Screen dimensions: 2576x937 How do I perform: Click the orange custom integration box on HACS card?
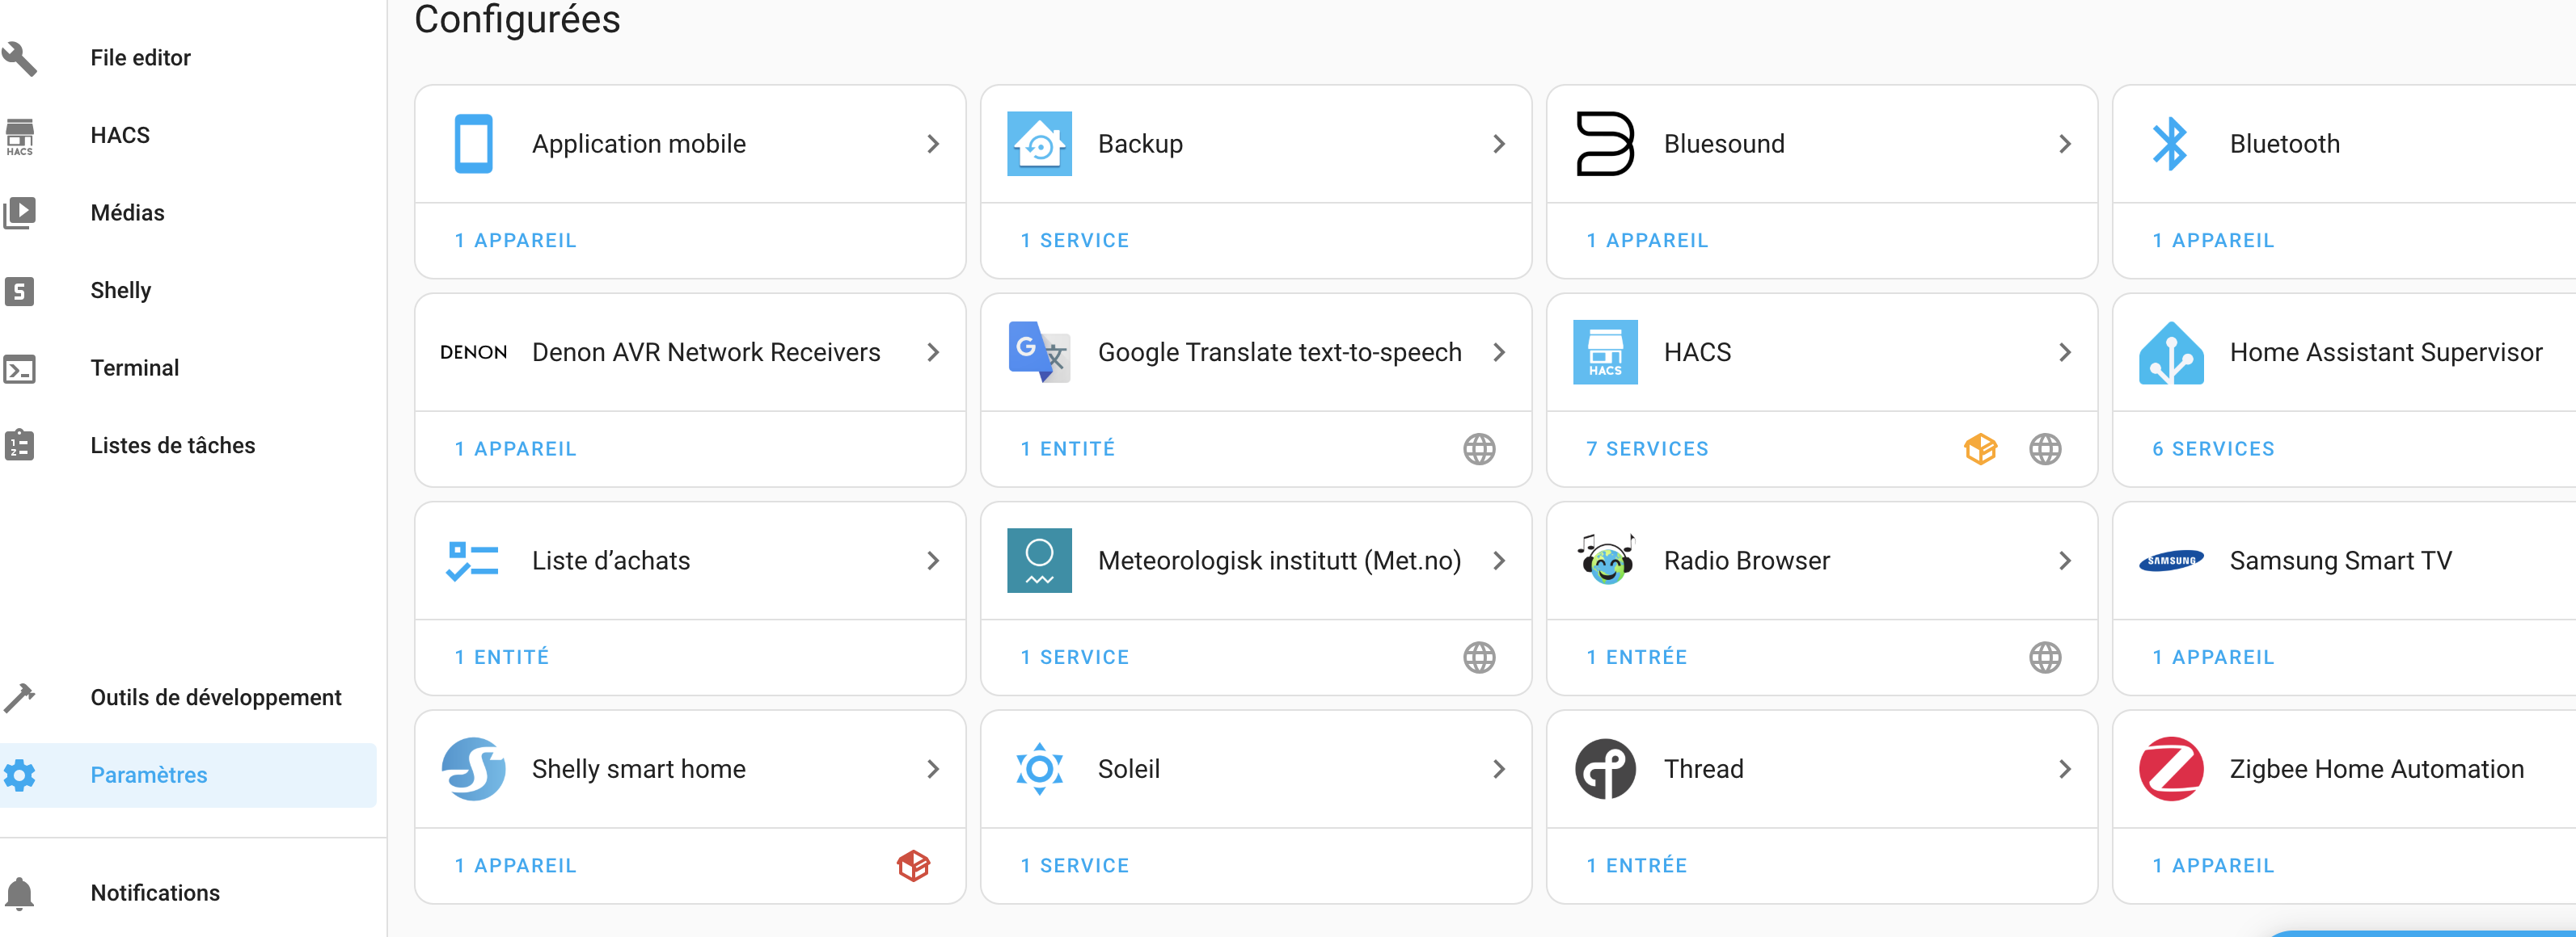[x=1980, y=450]
